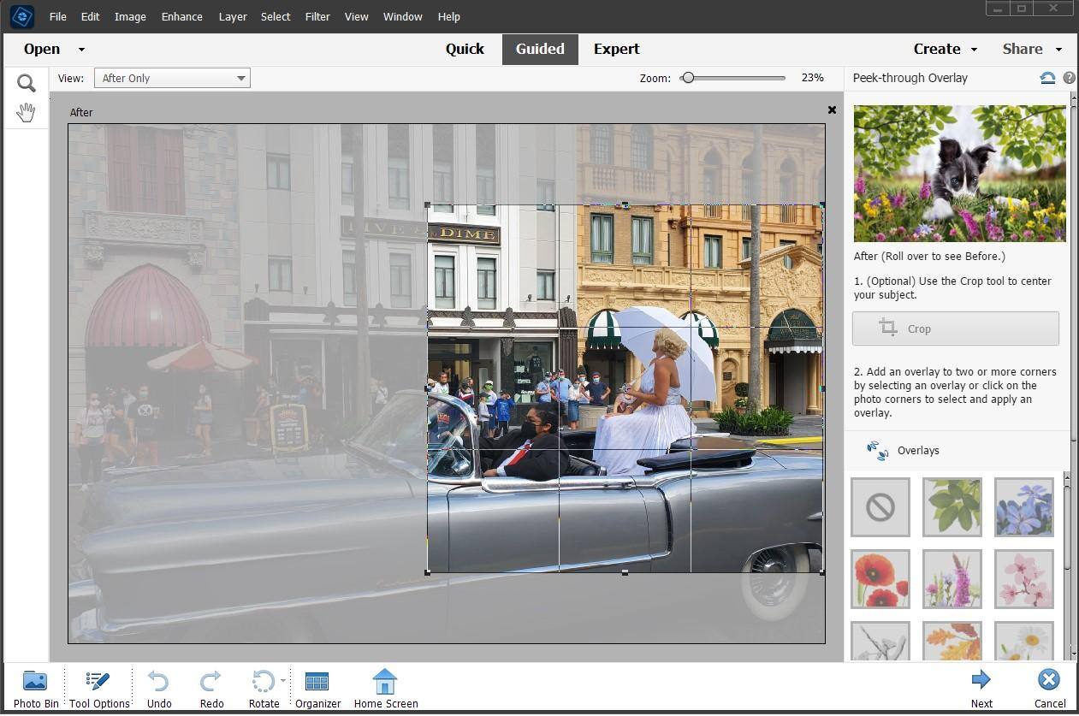Switch to the Expert tab
Viewport: 1079px width, 716px height.
[x=616, y=49]
